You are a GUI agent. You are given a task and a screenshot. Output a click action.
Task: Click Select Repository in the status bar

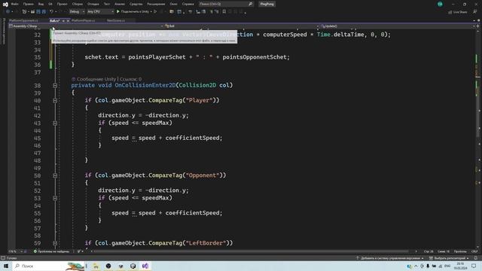[x=449, y=258]
